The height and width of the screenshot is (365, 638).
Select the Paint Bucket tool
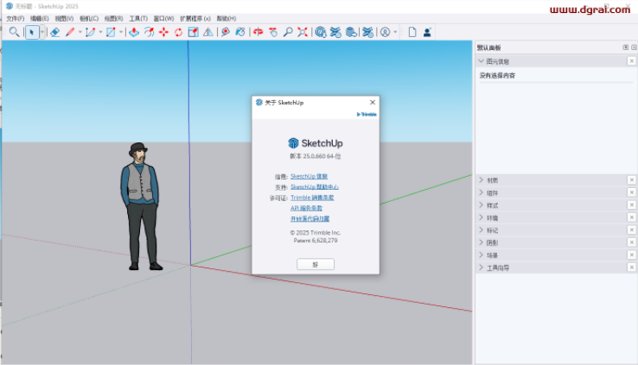tap(240, 32)
